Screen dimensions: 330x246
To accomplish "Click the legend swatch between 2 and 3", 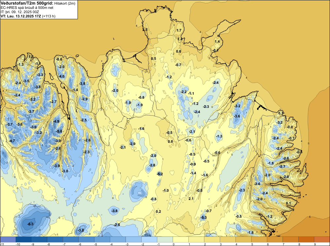I will tap(212, 239).
